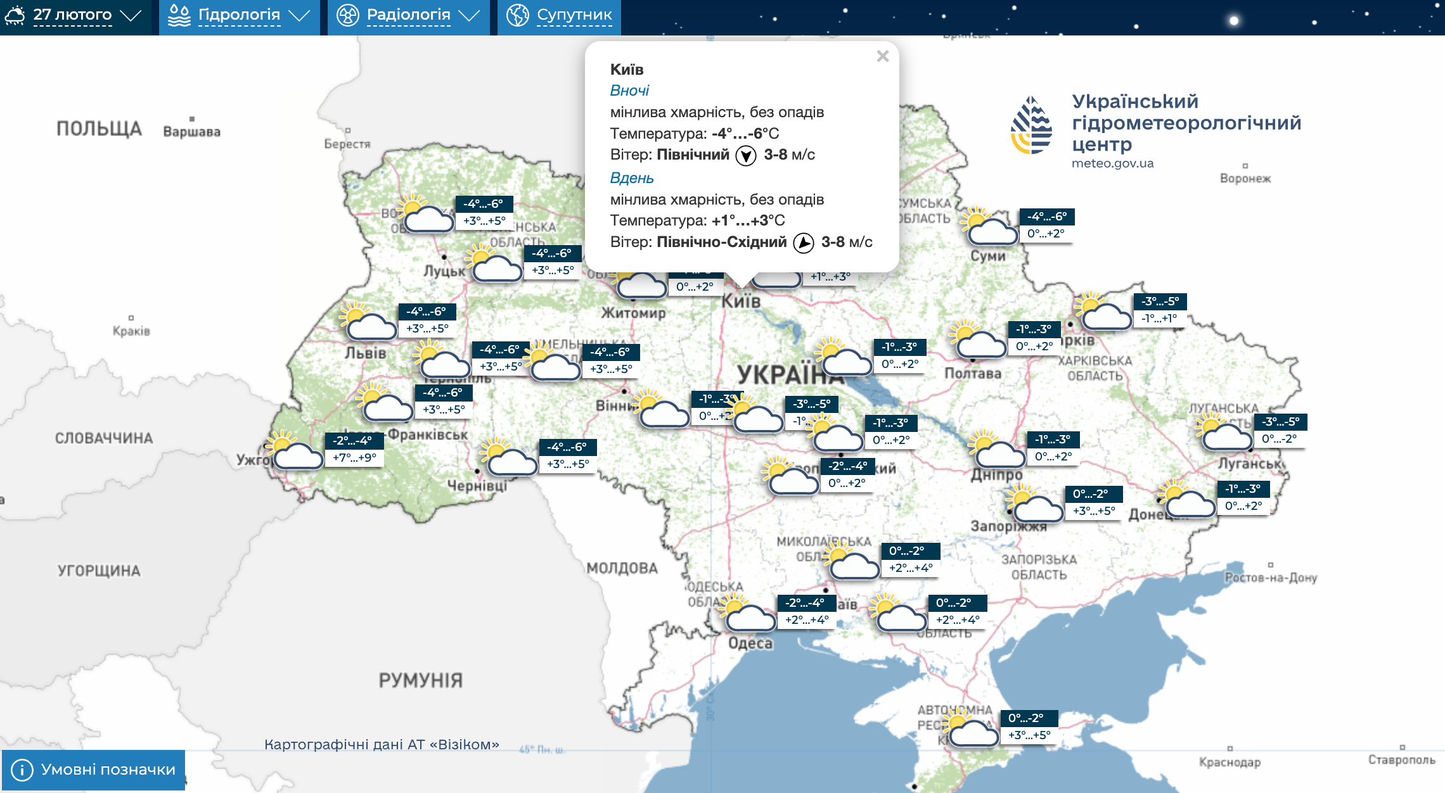Screen dimensions: 1445x793
Task: Open the meteo.gov.ua link
Action: (1112, 163)
